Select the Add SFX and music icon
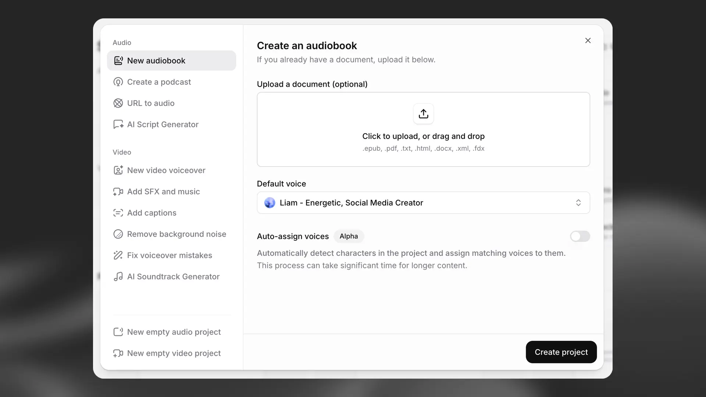The width and height of the screenshot is (706, 397). [x=118, y=192]
